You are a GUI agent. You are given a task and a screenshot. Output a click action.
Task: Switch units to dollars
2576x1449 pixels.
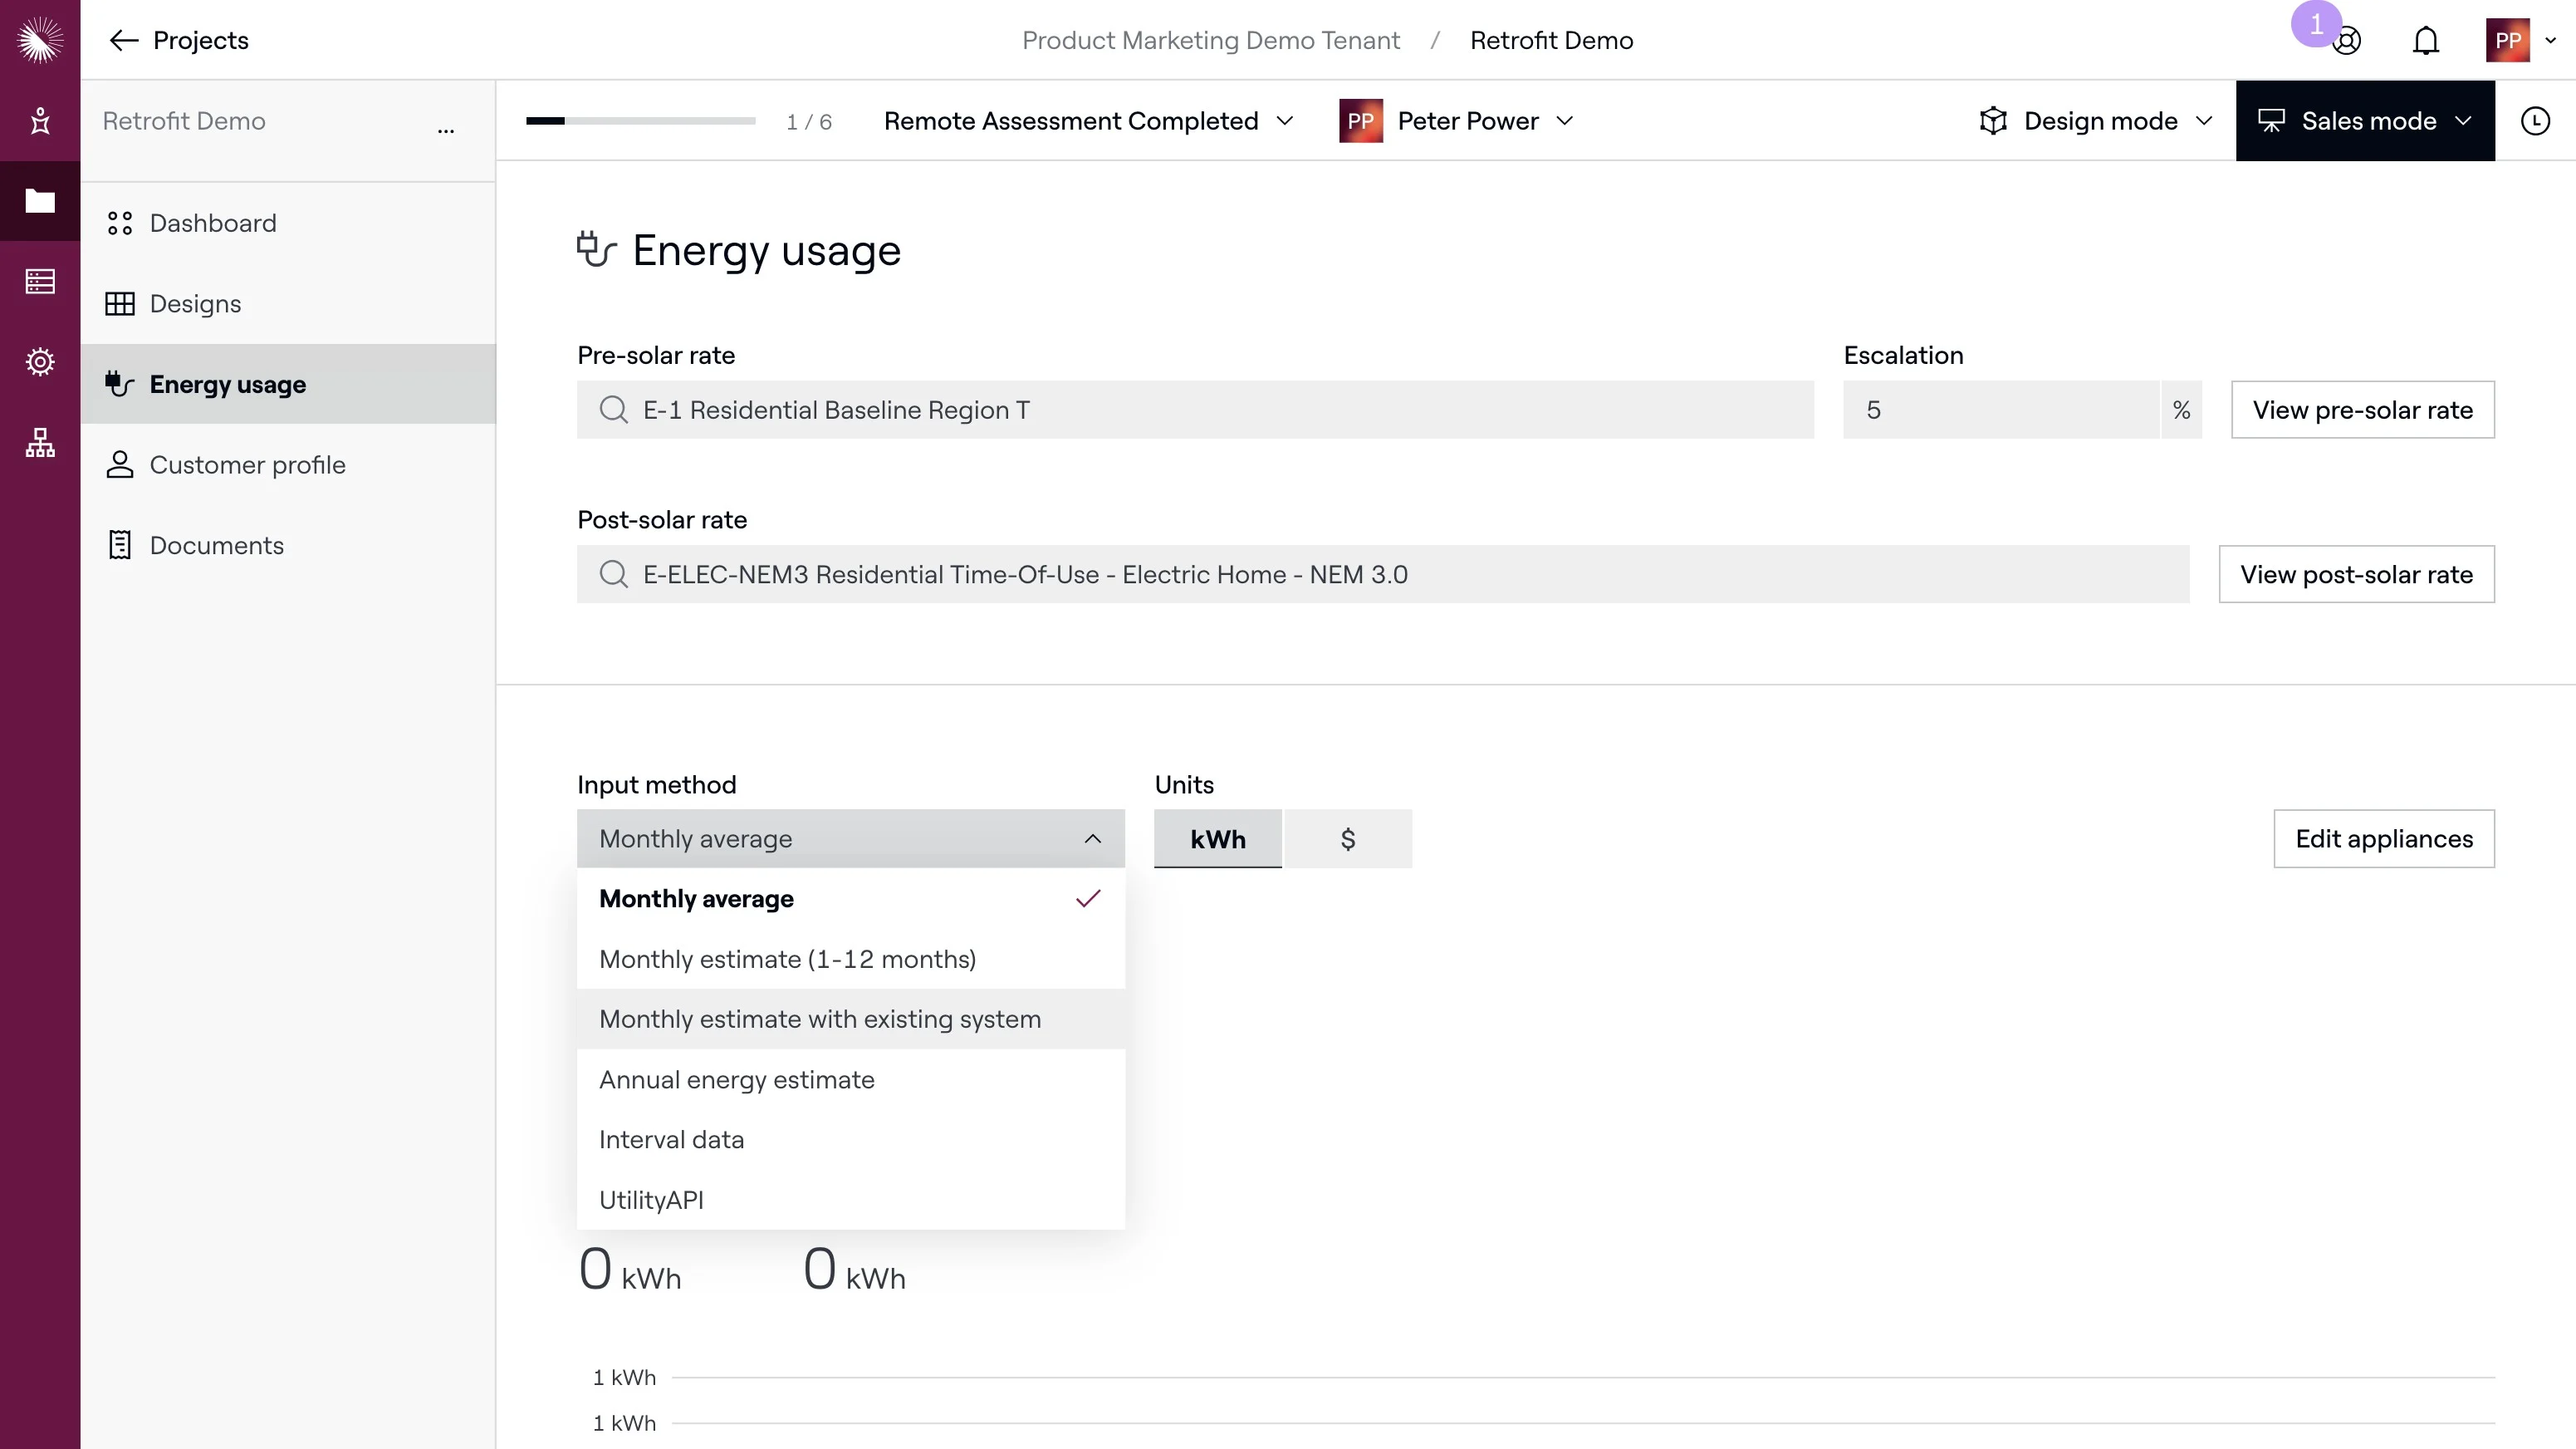pyautogui.click(x=1347, y=838)
